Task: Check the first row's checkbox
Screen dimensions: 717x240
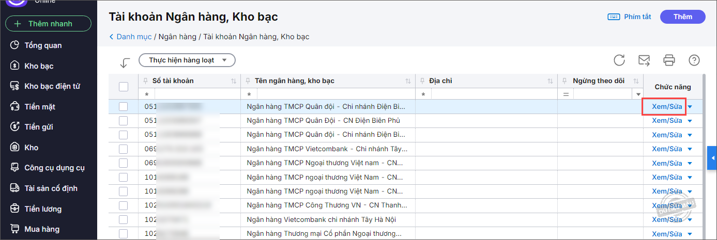Action: (x=124, y=107)
